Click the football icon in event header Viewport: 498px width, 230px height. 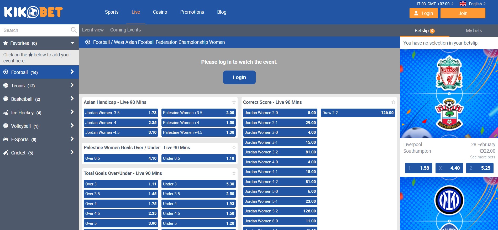click(x=88, y=42)
